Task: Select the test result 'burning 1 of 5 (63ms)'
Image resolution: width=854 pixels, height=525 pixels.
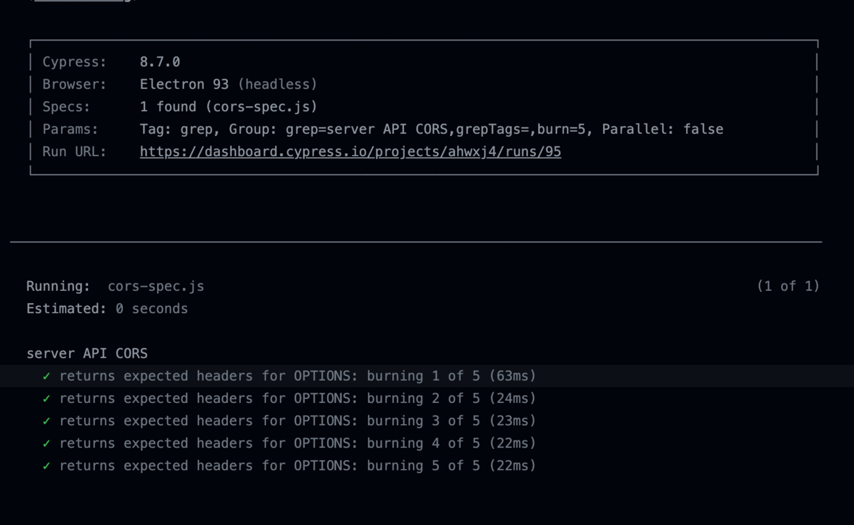Action: pyautogui.click(x=297, y=376)
